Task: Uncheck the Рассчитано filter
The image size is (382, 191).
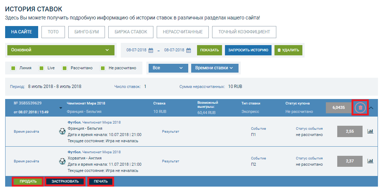Action: 65,68
